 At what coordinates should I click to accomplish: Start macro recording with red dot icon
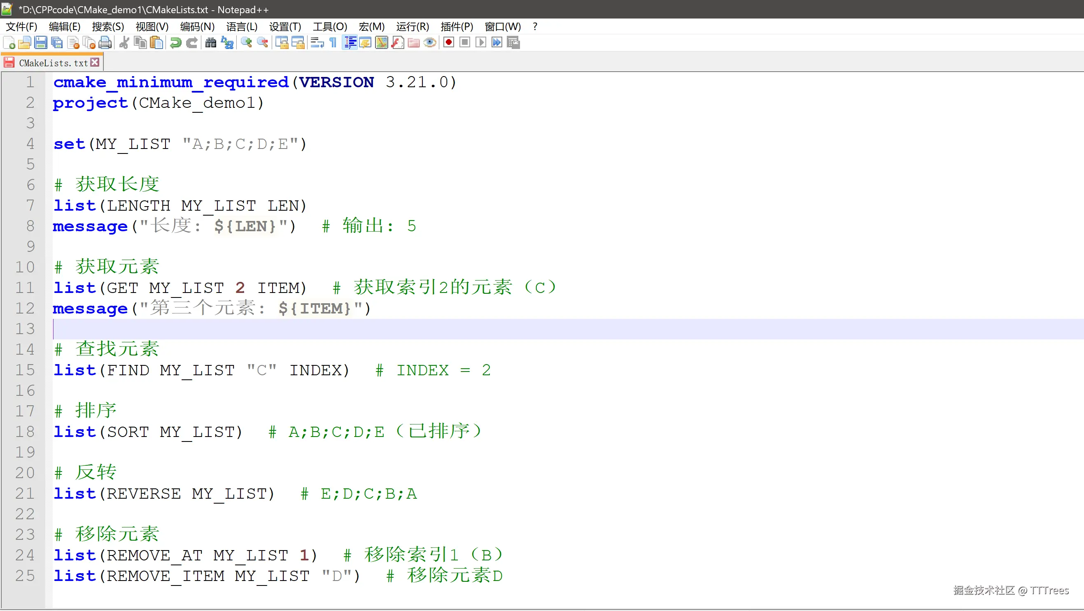449,43
